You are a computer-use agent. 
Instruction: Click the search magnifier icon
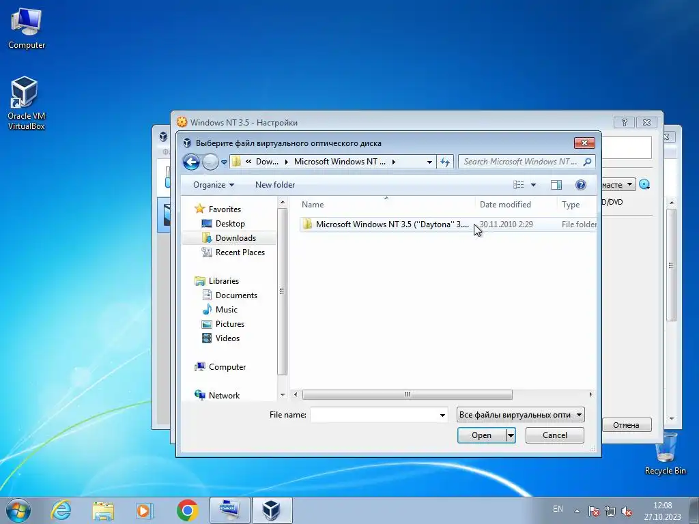[x=588, y=162]
